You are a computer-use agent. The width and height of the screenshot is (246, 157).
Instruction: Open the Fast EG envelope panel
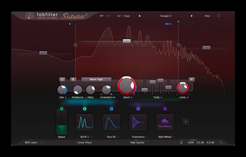(112, 122)
